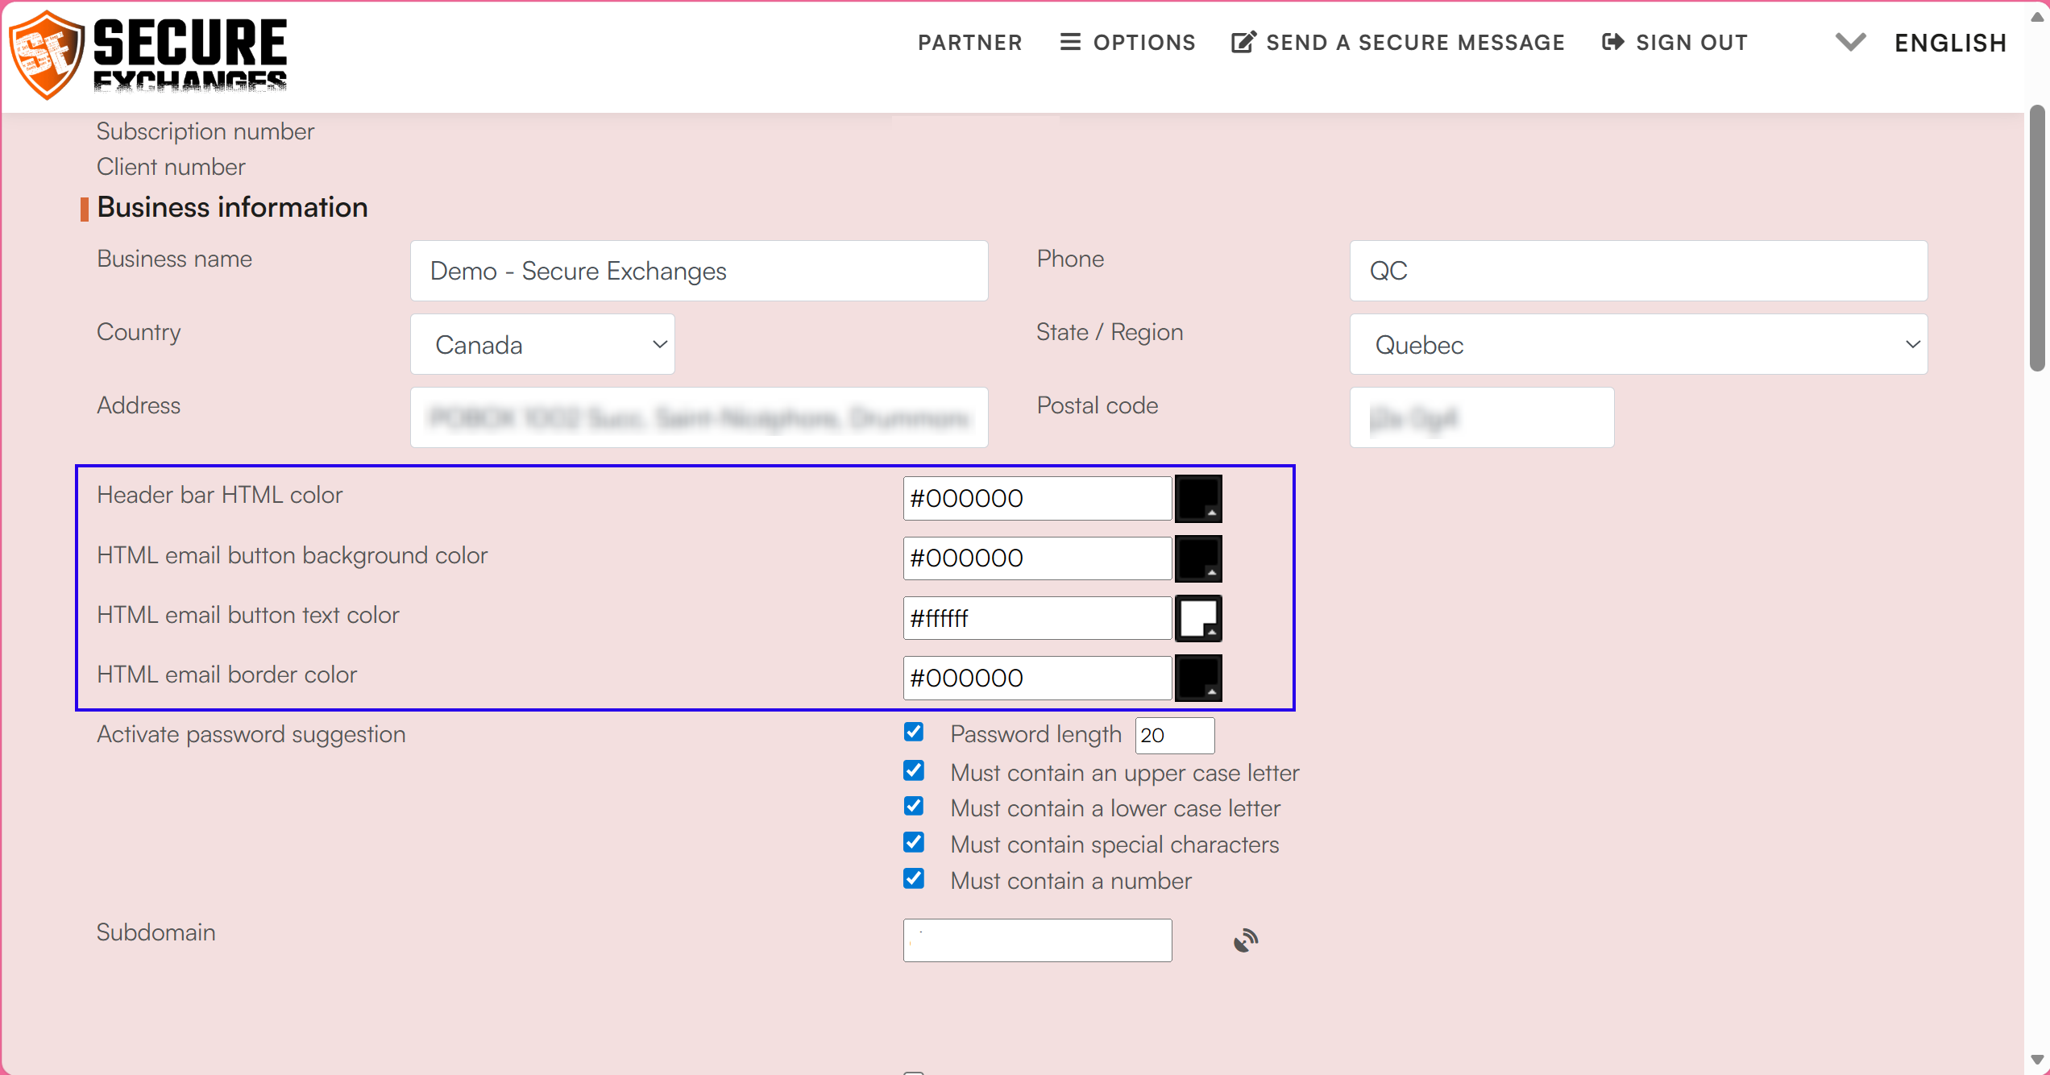Click the Secure Exchanges shield logo
The image size is (2050, 1075).
click(47, 55)
